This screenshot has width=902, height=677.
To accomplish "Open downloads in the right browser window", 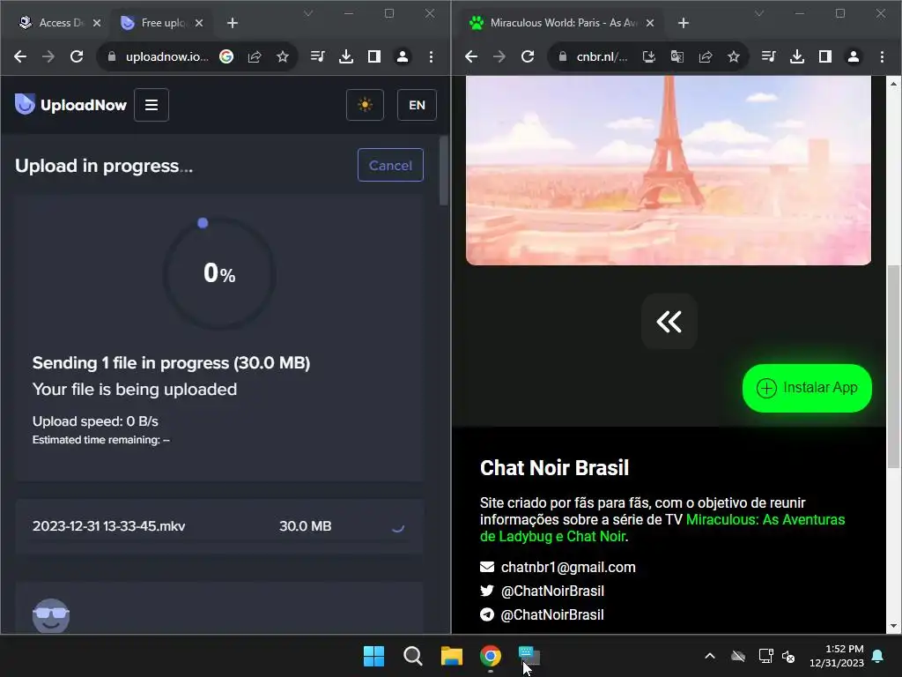I will pos(796,56).
